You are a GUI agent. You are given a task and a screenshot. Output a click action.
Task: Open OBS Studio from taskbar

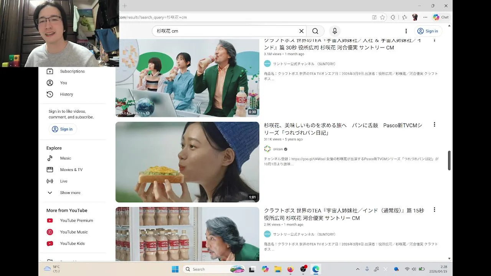tap(303, 269)
